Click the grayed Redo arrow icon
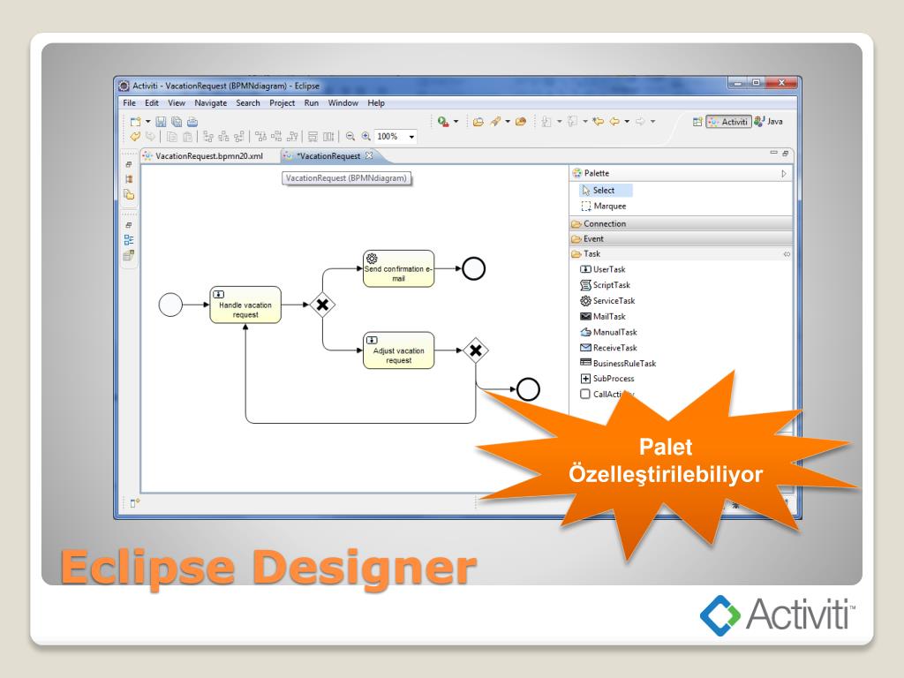This screenshot has width=904, height=678. point(150,137)
